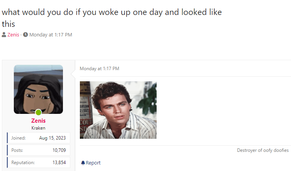Click the Kraken user title
Image resolution: width=291 pixels, height=171 pixels.
click(38, 128)
